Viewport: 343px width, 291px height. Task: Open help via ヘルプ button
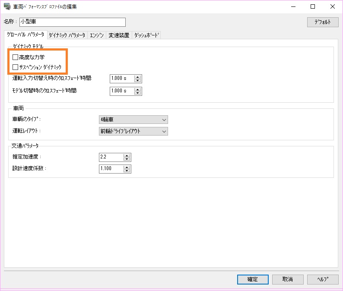(x=323, y=279)
